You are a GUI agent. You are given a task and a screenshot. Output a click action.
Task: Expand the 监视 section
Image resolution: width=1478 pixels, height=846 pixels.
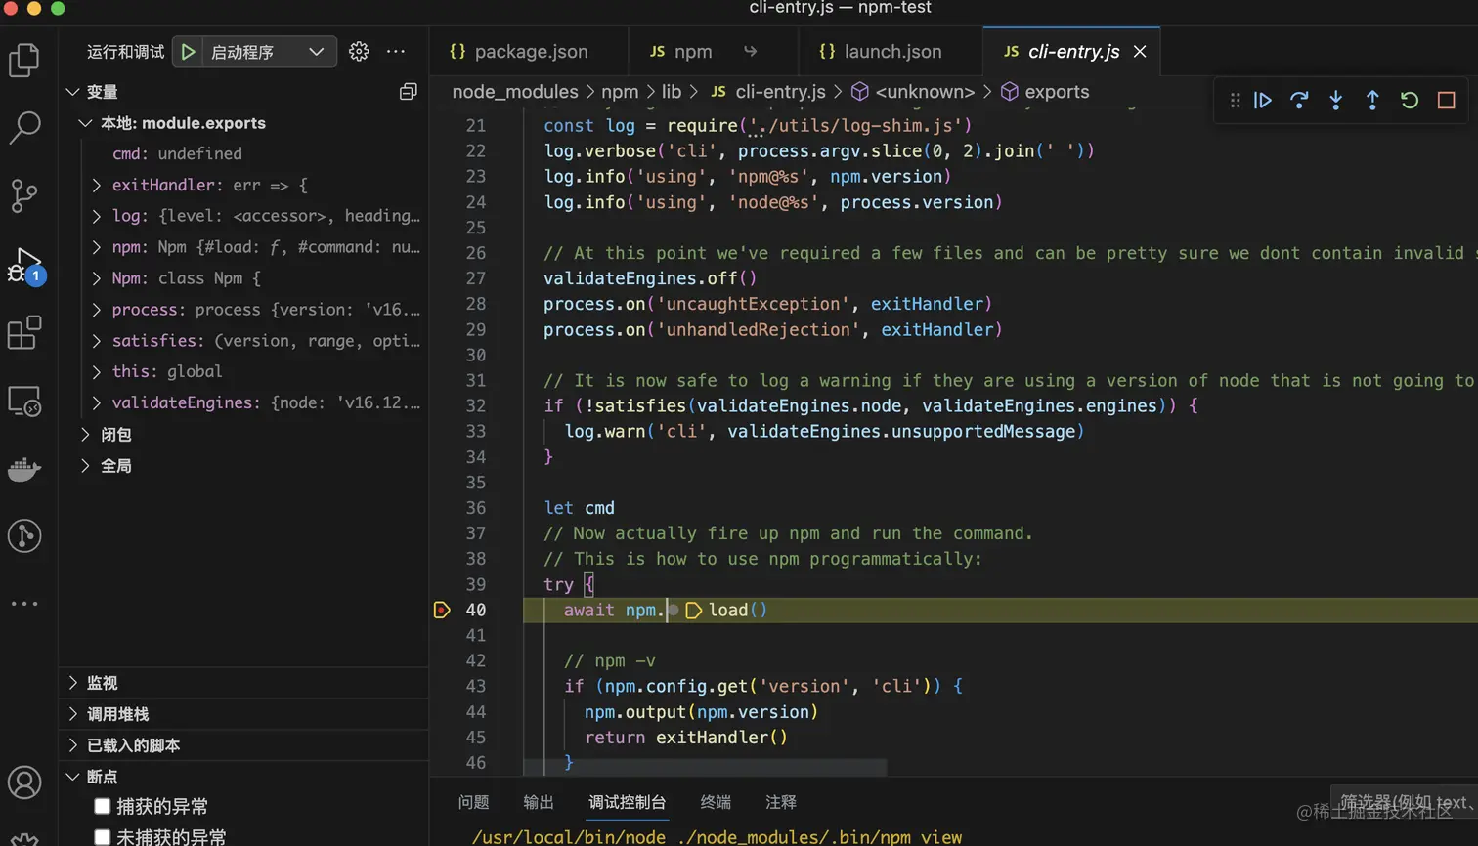click(x=72, y=683)
